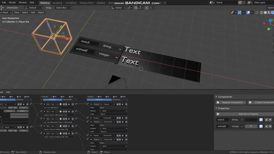
Task: Open the Edit menu
Action: (4, 3)
